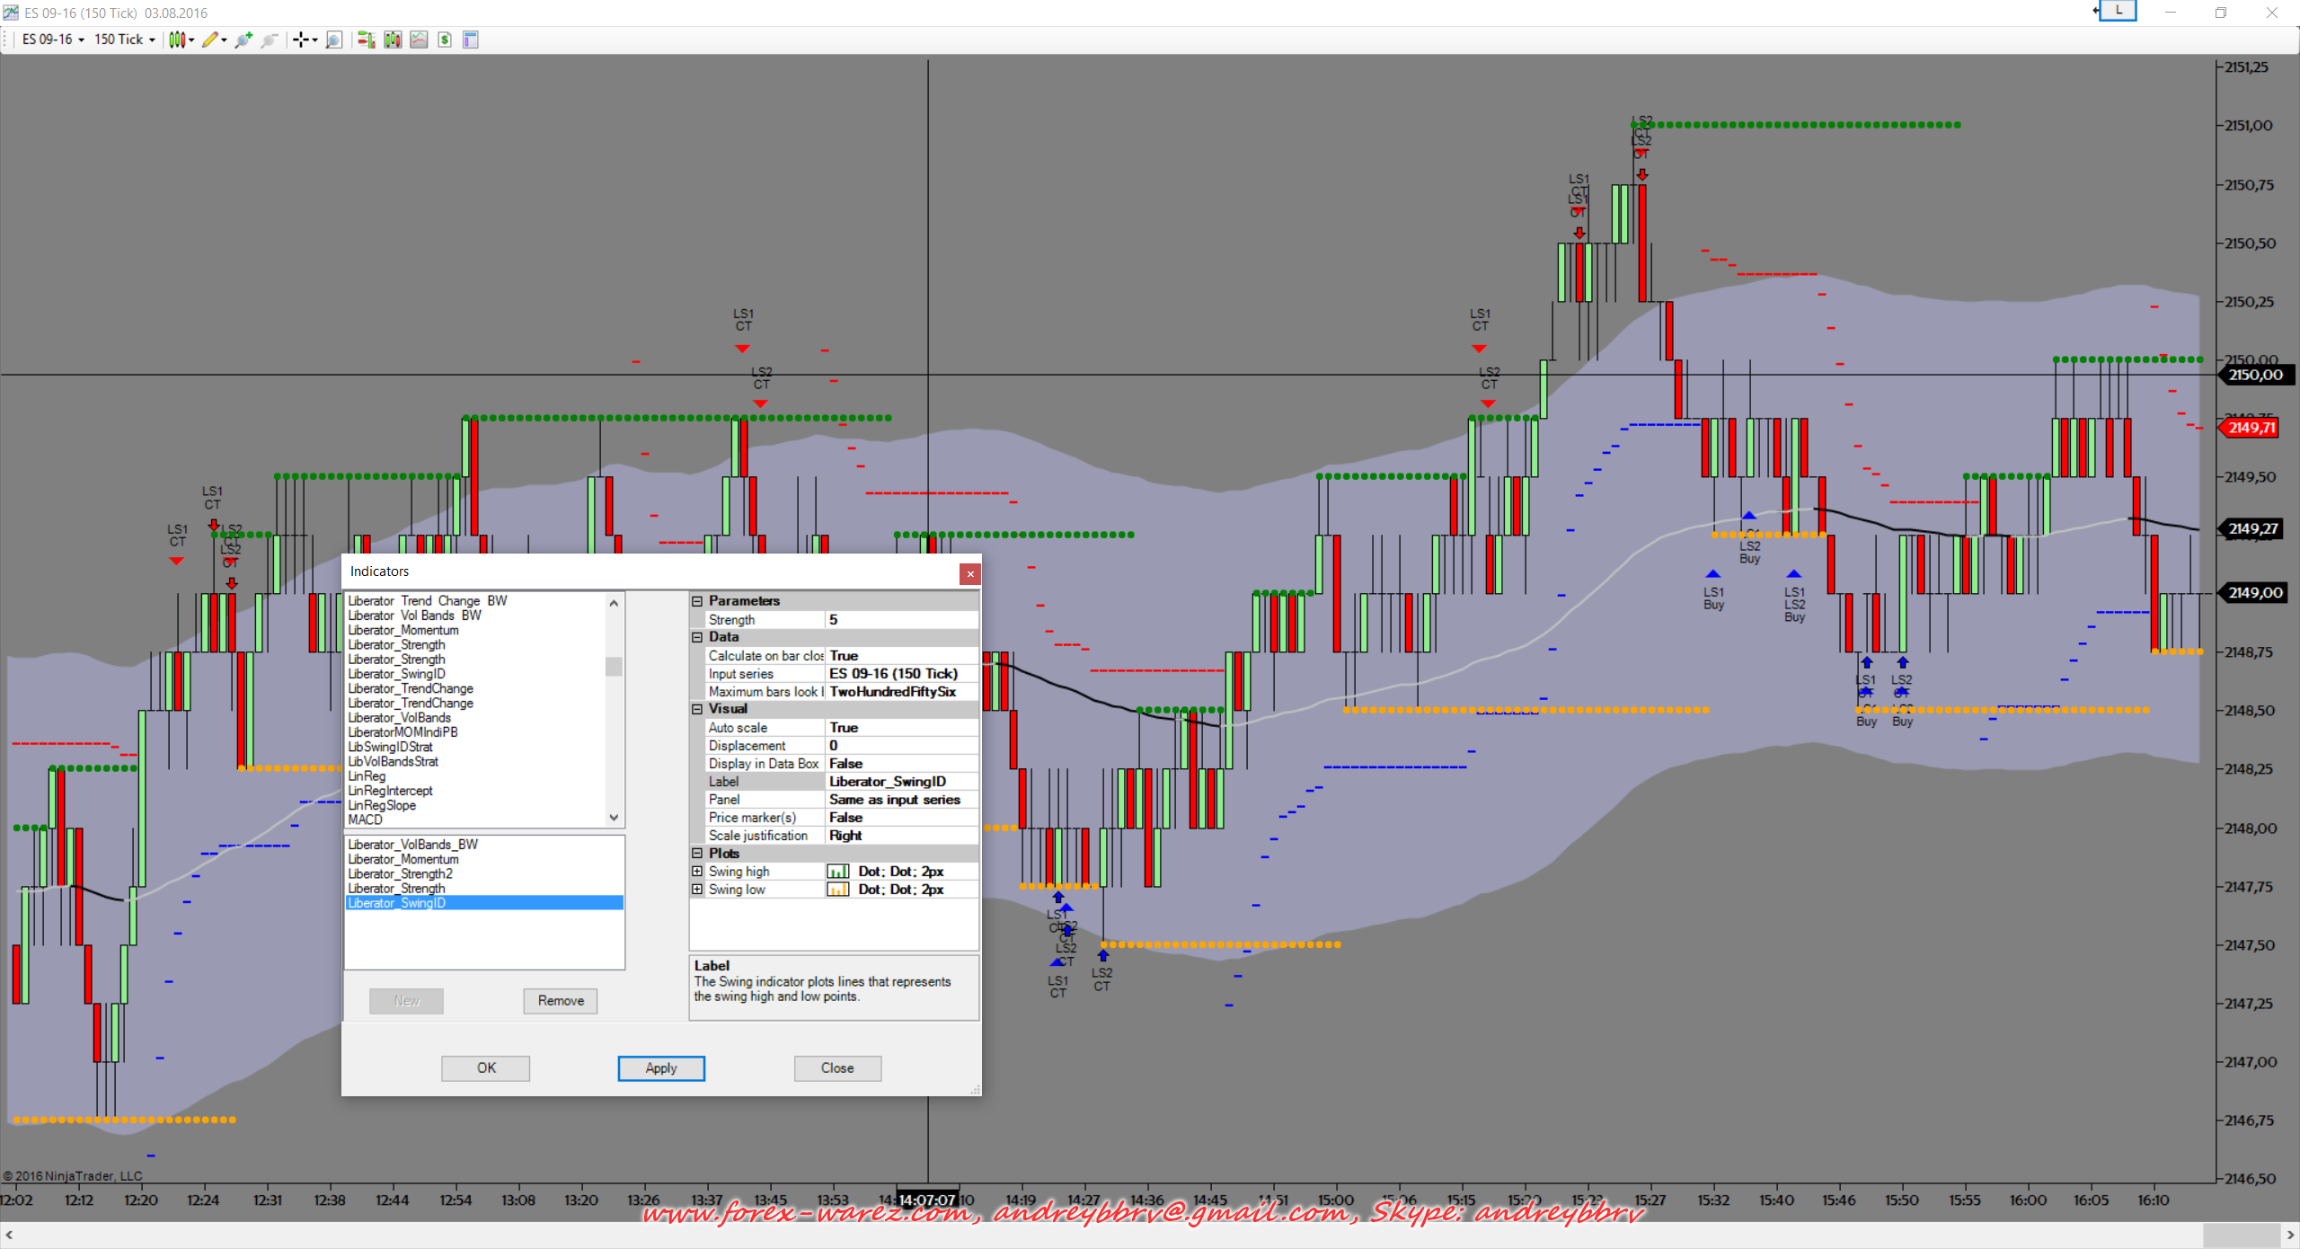Collapse the Visual section

pyautogui.click(x=697, y=709)
